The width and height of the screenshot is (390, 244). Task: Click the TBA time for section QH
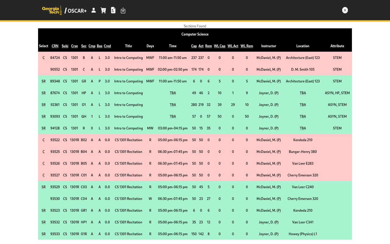[173, 117]
